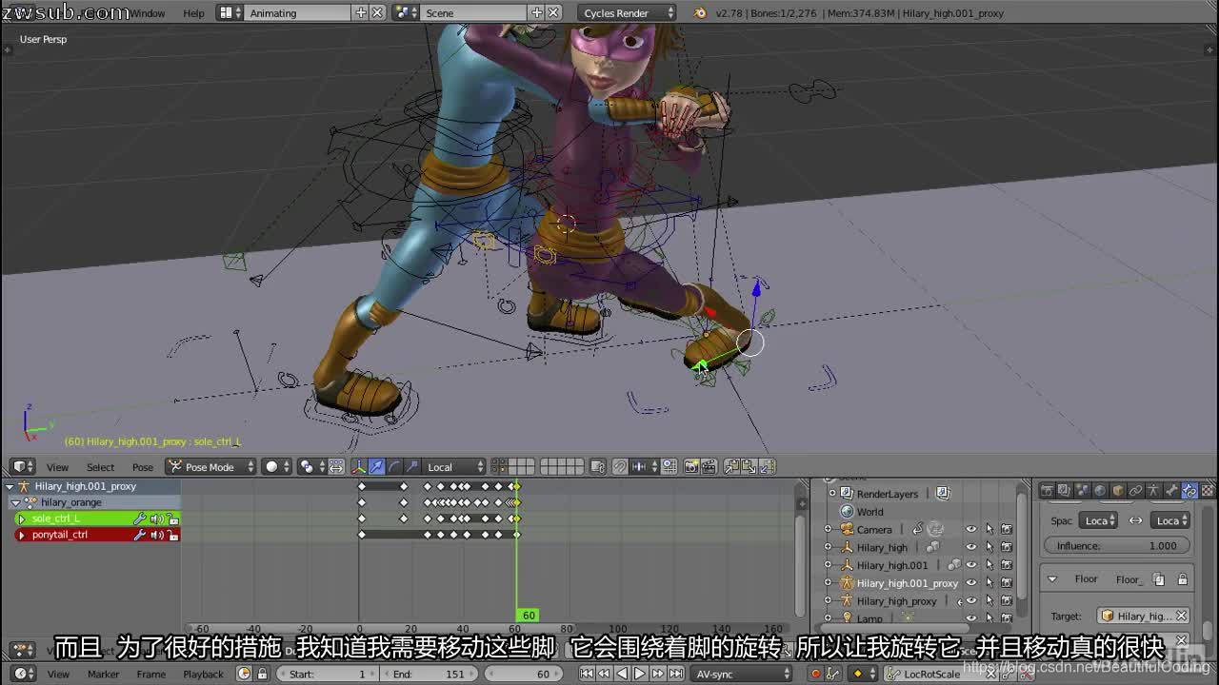The height and width of the screenshot is (685, 1219).
Task: Open the Cycles Render engine dropdown
Action: point(629,12)
